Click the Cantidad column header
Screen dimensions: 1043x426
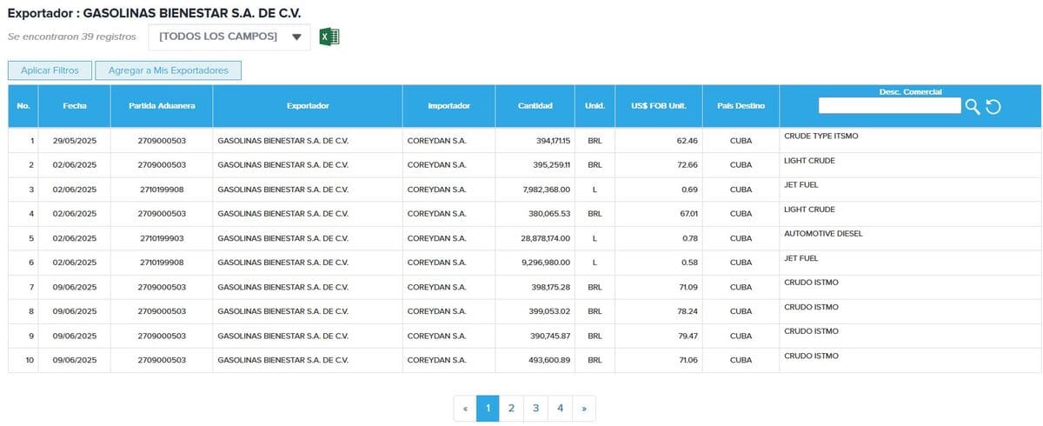point(535,106)
